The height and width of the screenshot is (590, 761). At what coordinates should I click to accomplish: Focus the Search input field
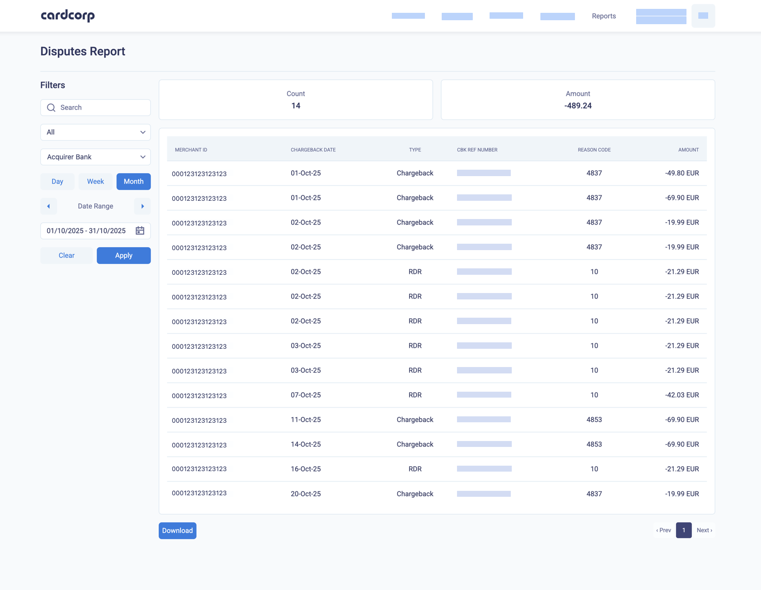(x=96, y=108)
